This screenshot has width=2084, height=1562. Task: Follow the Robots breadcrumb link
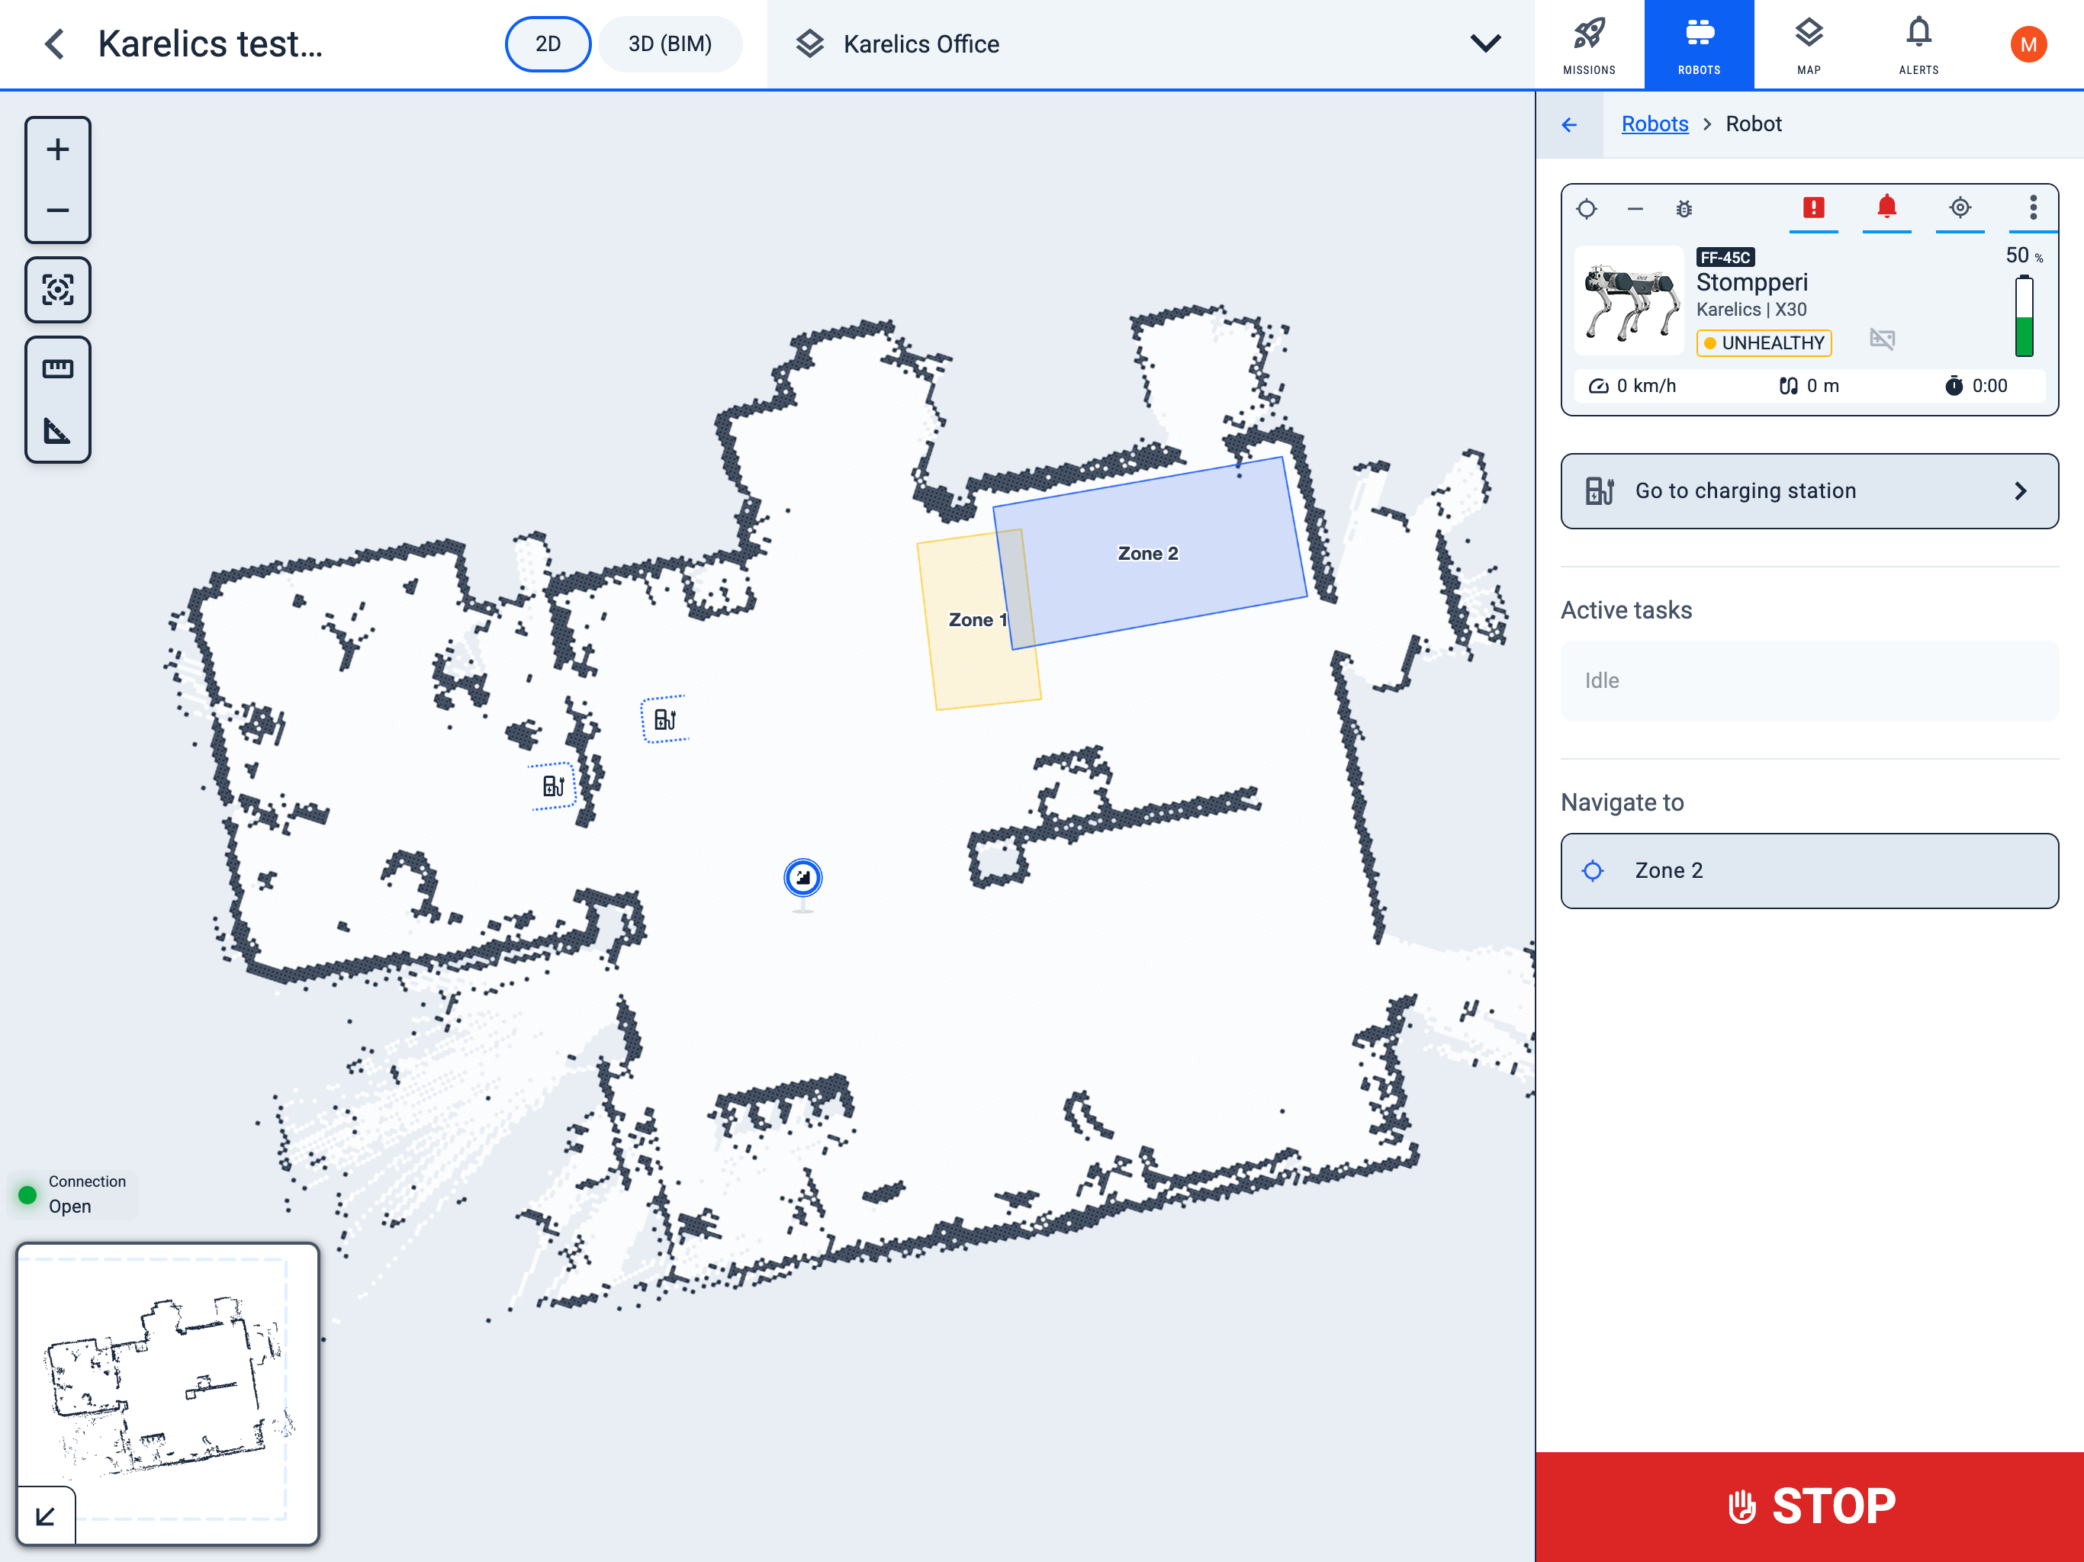click(1655, 124)
